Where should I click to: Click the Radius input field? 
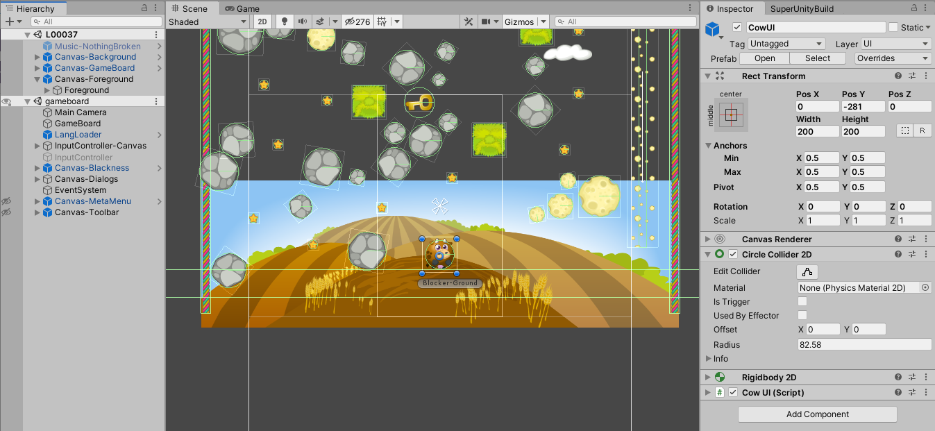864,345
